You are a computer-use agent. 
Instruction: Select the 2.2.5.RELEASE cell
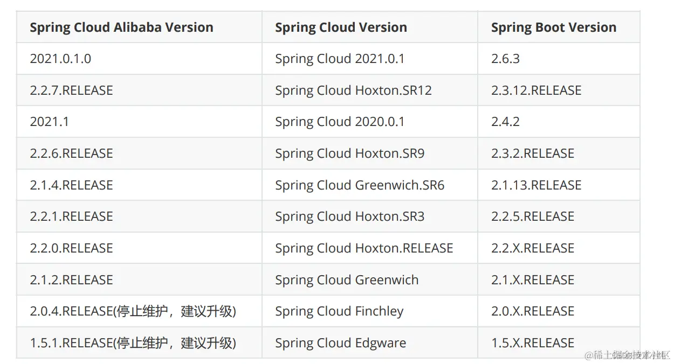559,216
